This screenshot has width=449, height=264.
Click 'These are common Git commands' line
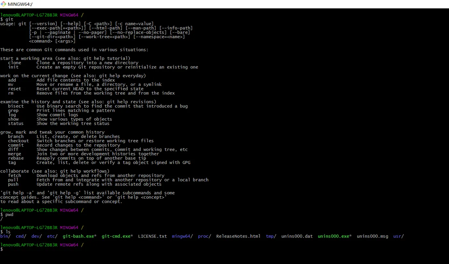click(x=74, y=50)
